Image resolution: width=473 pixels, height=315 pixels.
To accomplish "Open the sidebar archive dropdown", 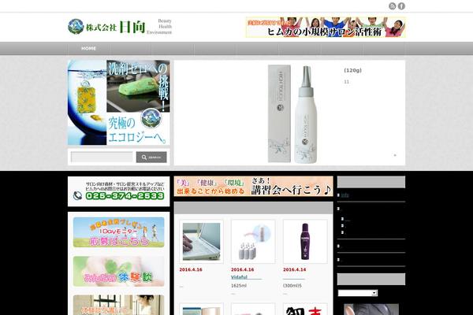I will (x=358, y=293).
